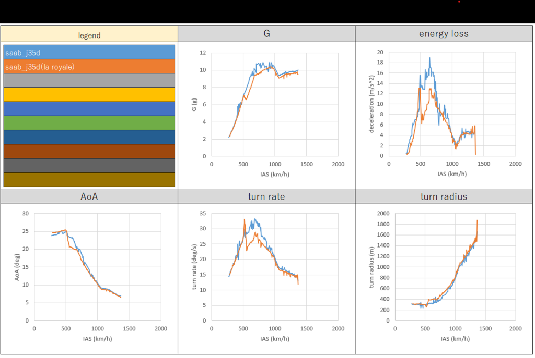This screenshot has width=535, height=358.
Task: Click the 'turn rate' chart title header
Action: [x=266, y=196]
